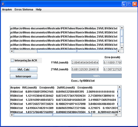Viewport: 138px width, 127px height.
Task: Click the 2°HVL error field
Action: coord(112,69)
